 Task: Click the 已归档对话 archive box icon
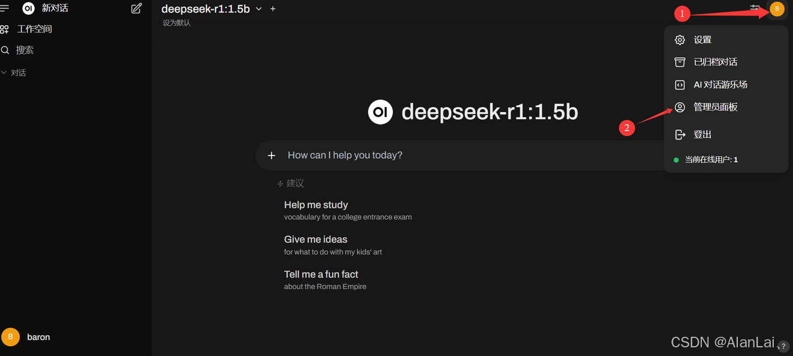click(x=680, y=62)
